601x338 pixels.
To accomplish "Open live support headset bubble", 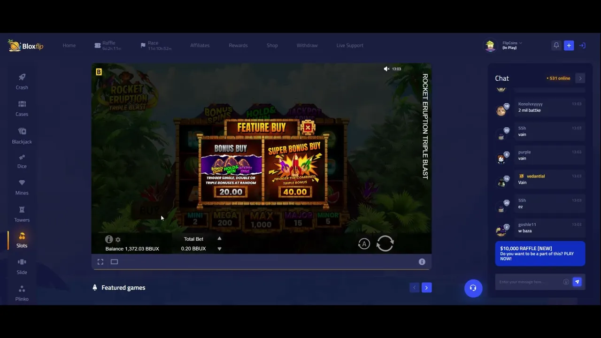I will 473,288.
